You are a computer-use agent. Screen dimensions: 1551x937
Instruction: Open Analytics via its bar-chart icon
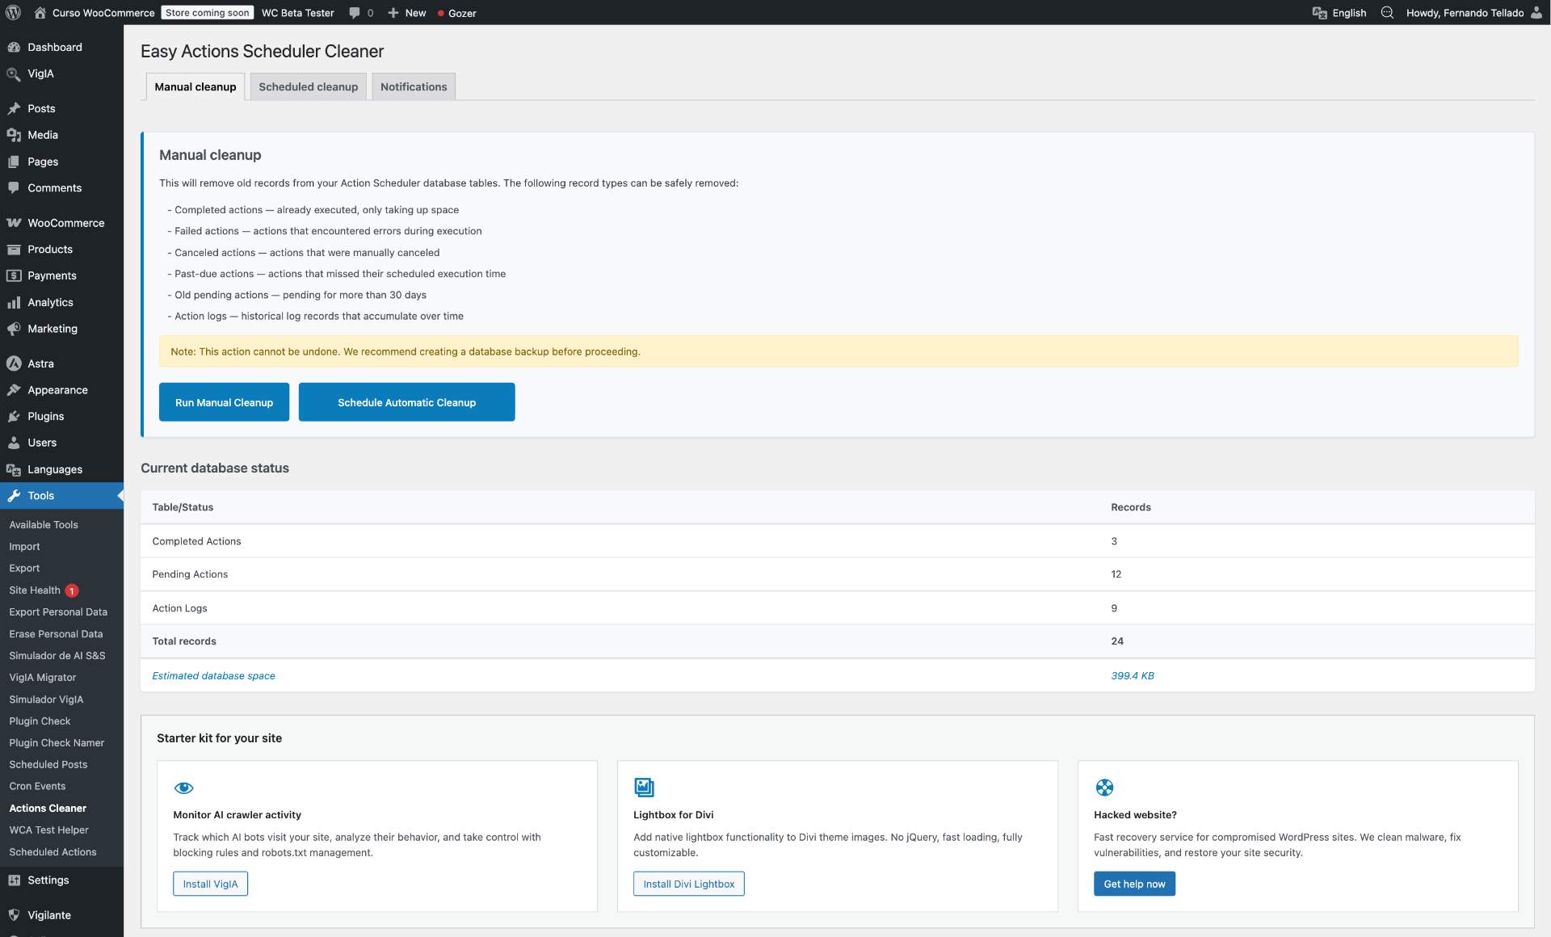coord(14,302)
